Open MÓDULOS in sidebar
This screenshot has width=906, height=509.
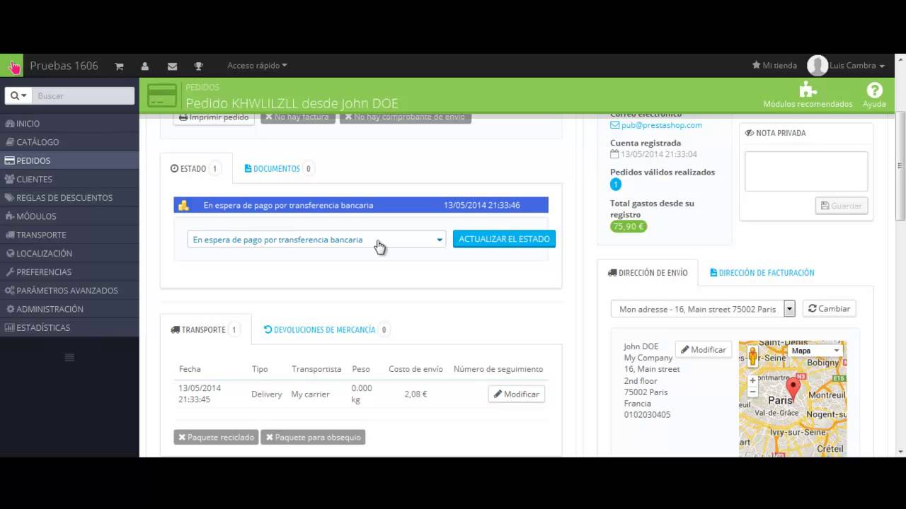(69, 216)
